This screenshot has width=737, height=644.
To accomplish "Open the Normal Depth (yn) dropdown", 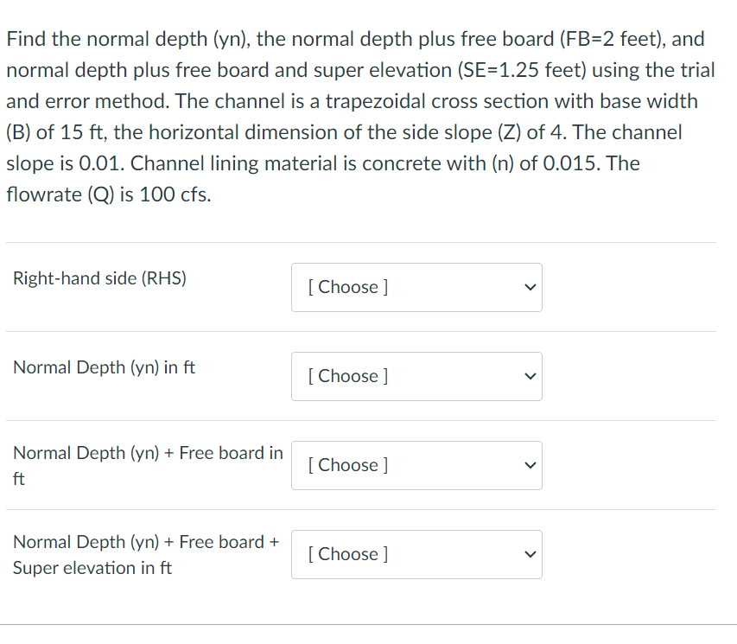I will coord(416,376).
